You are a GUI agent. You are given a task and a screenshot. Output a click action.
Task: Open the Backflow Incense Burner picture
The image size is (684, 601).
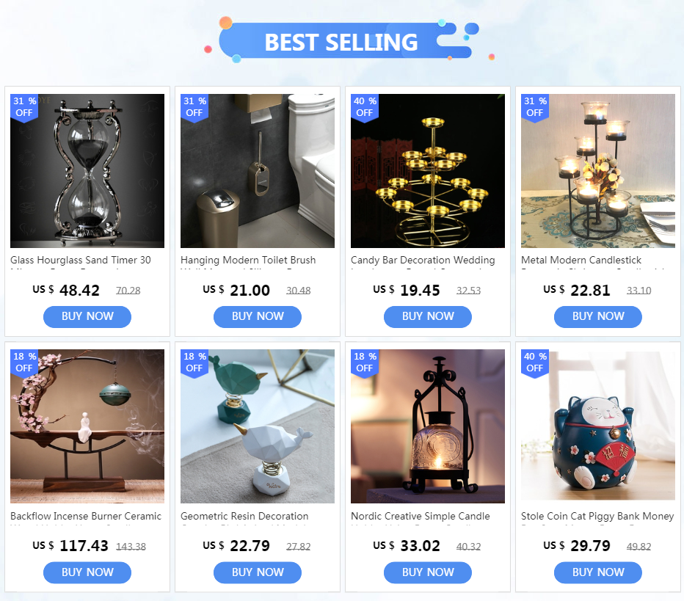87,426
